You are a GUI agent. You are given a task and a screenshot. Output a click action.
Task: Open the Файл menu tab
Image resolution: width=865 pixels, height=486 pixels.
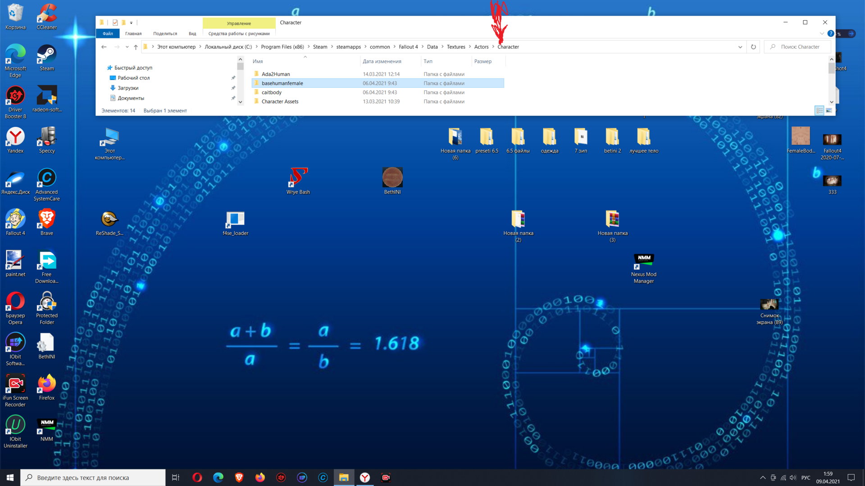point(108,34)
